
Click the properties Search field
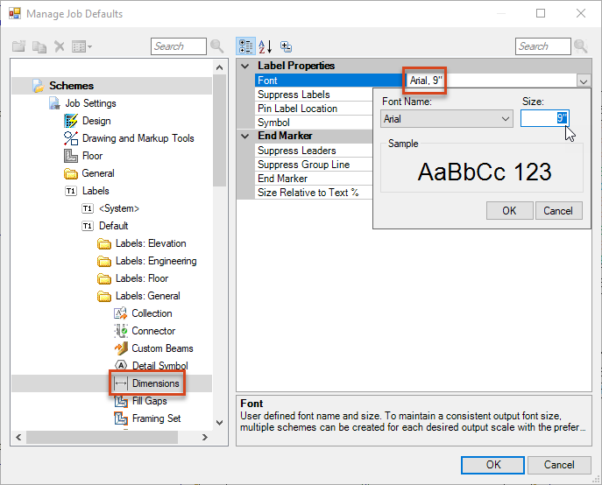[x=543, y=46]
